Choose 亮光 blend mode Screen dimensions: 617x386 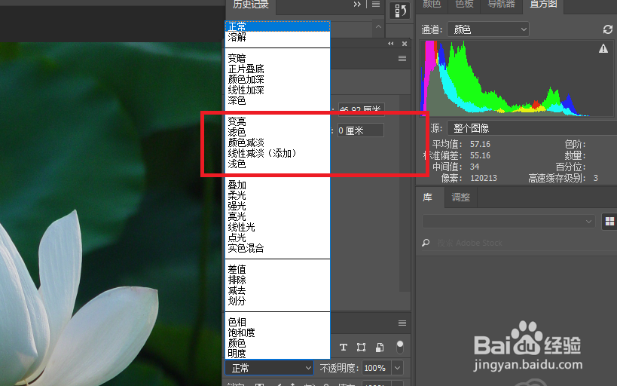277,216
